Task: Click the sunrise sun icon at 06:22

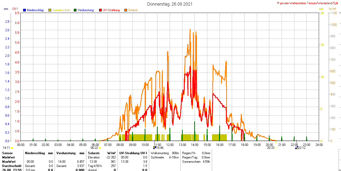Action: tap(100, 148)
